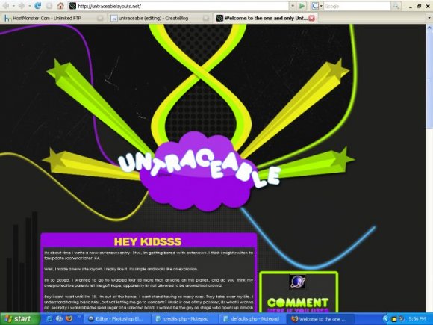The image size is (433, 325).
Task: Click the system tray clock
Action: (x=417, y=319)
